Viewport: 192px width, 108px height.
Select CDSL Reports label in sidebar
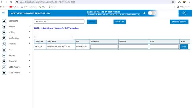tap(14, 73)
